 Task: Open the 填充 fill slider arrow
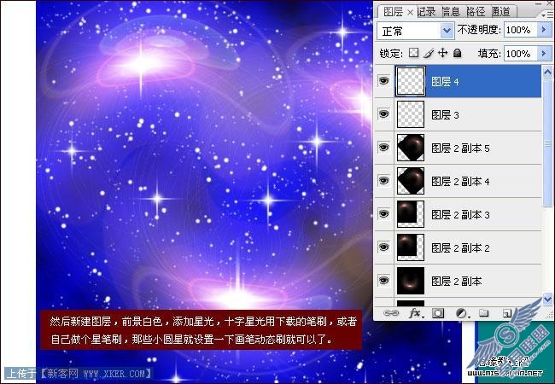tap(544, 54)
